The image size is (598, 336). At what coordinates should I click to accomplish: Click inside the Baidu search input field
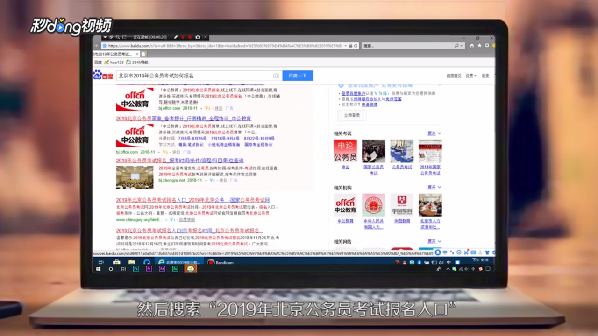click(x=196, y=75)
